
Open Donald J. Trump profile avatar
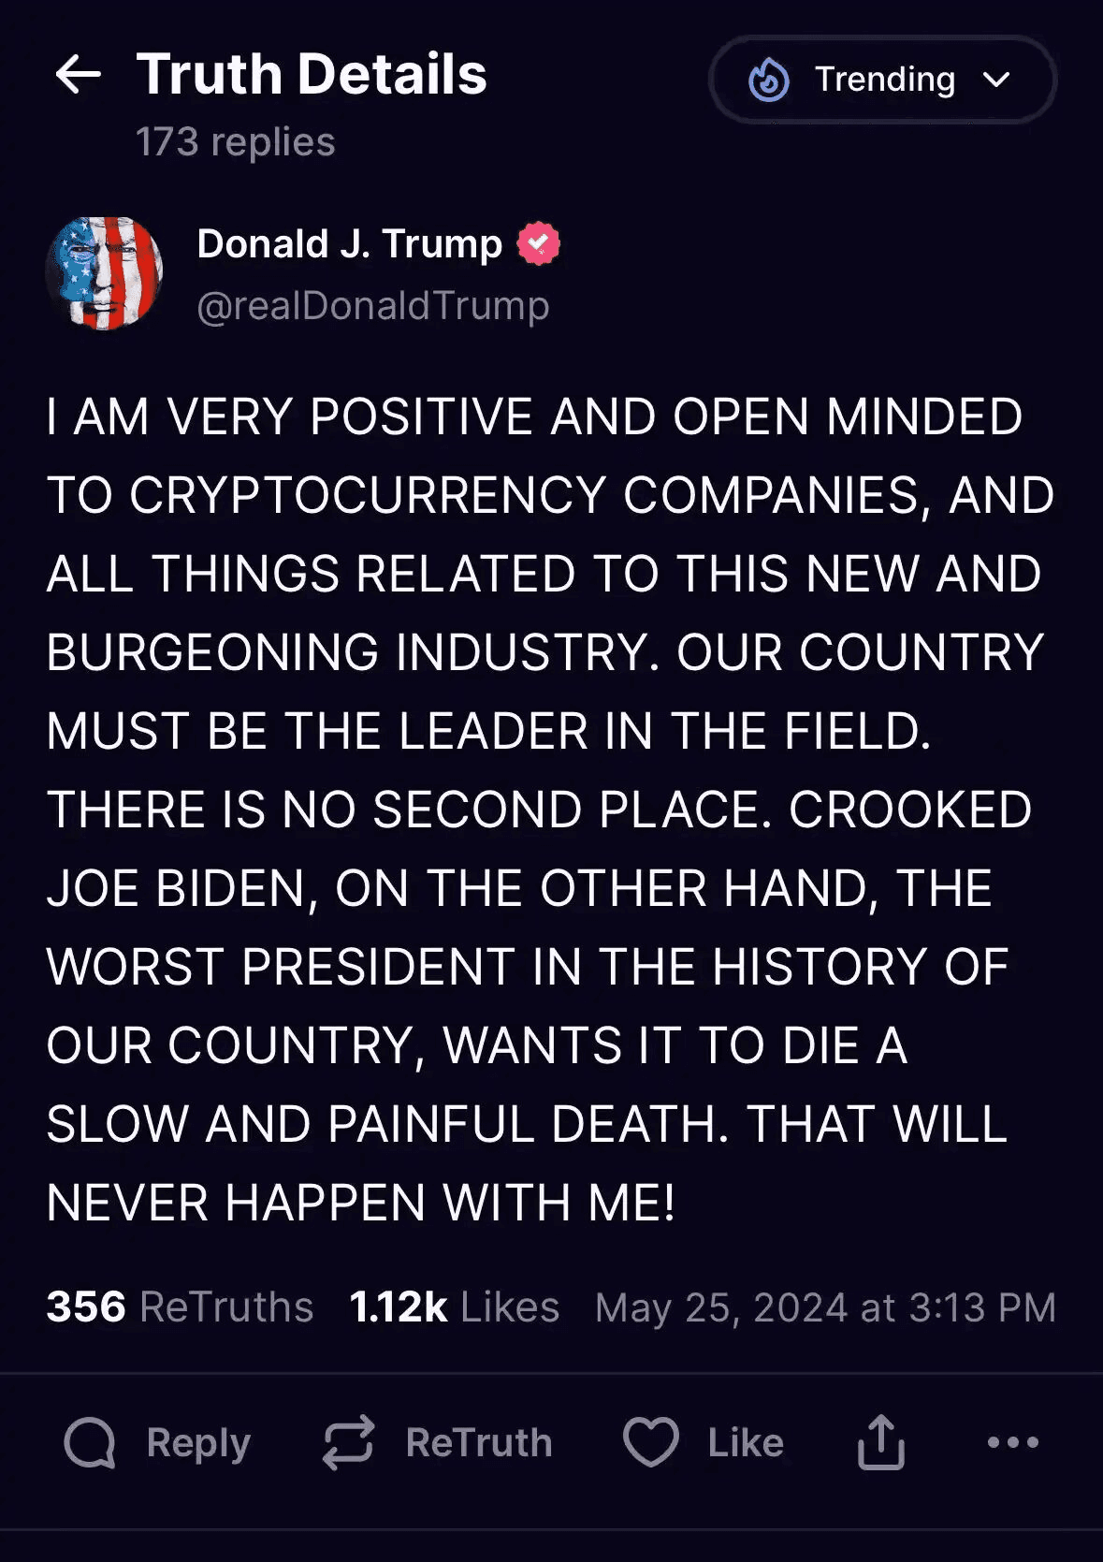click(105, 273)
